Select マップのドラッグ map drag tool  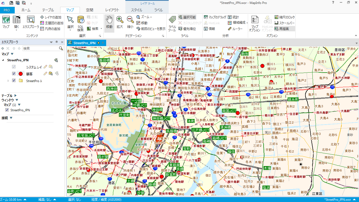[215, 17]
